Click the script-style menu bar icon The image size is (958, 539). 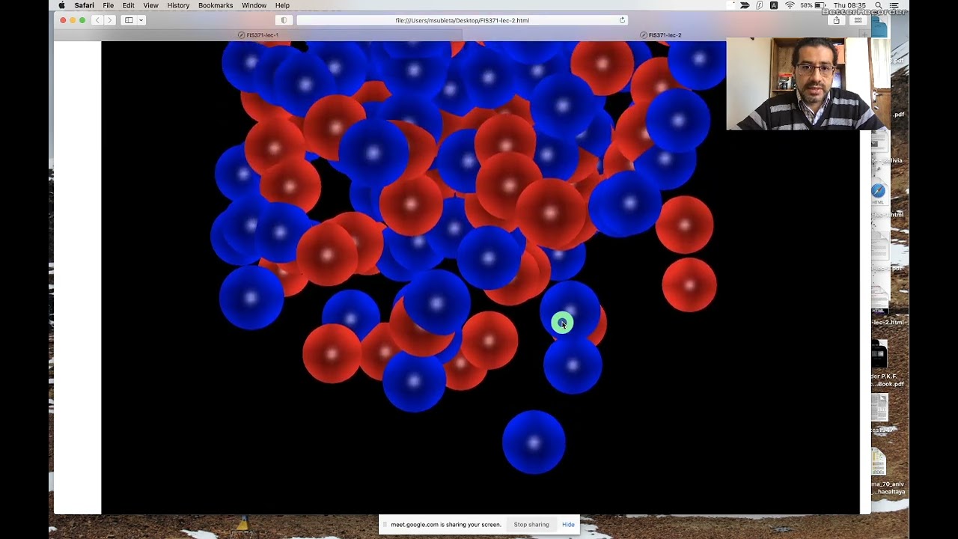coord(760,5)
